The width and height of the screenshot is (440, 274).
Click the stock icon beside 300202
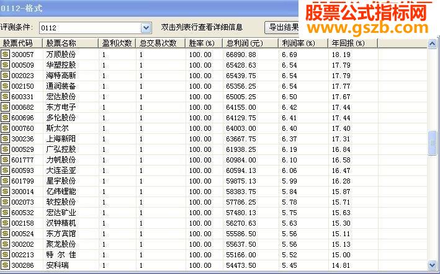pyautogui.click(x=5, y=244)
